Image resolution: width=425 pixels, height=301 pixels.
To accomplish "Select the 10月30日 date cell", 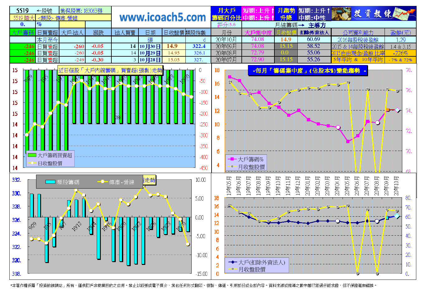I will click(150, 46).
